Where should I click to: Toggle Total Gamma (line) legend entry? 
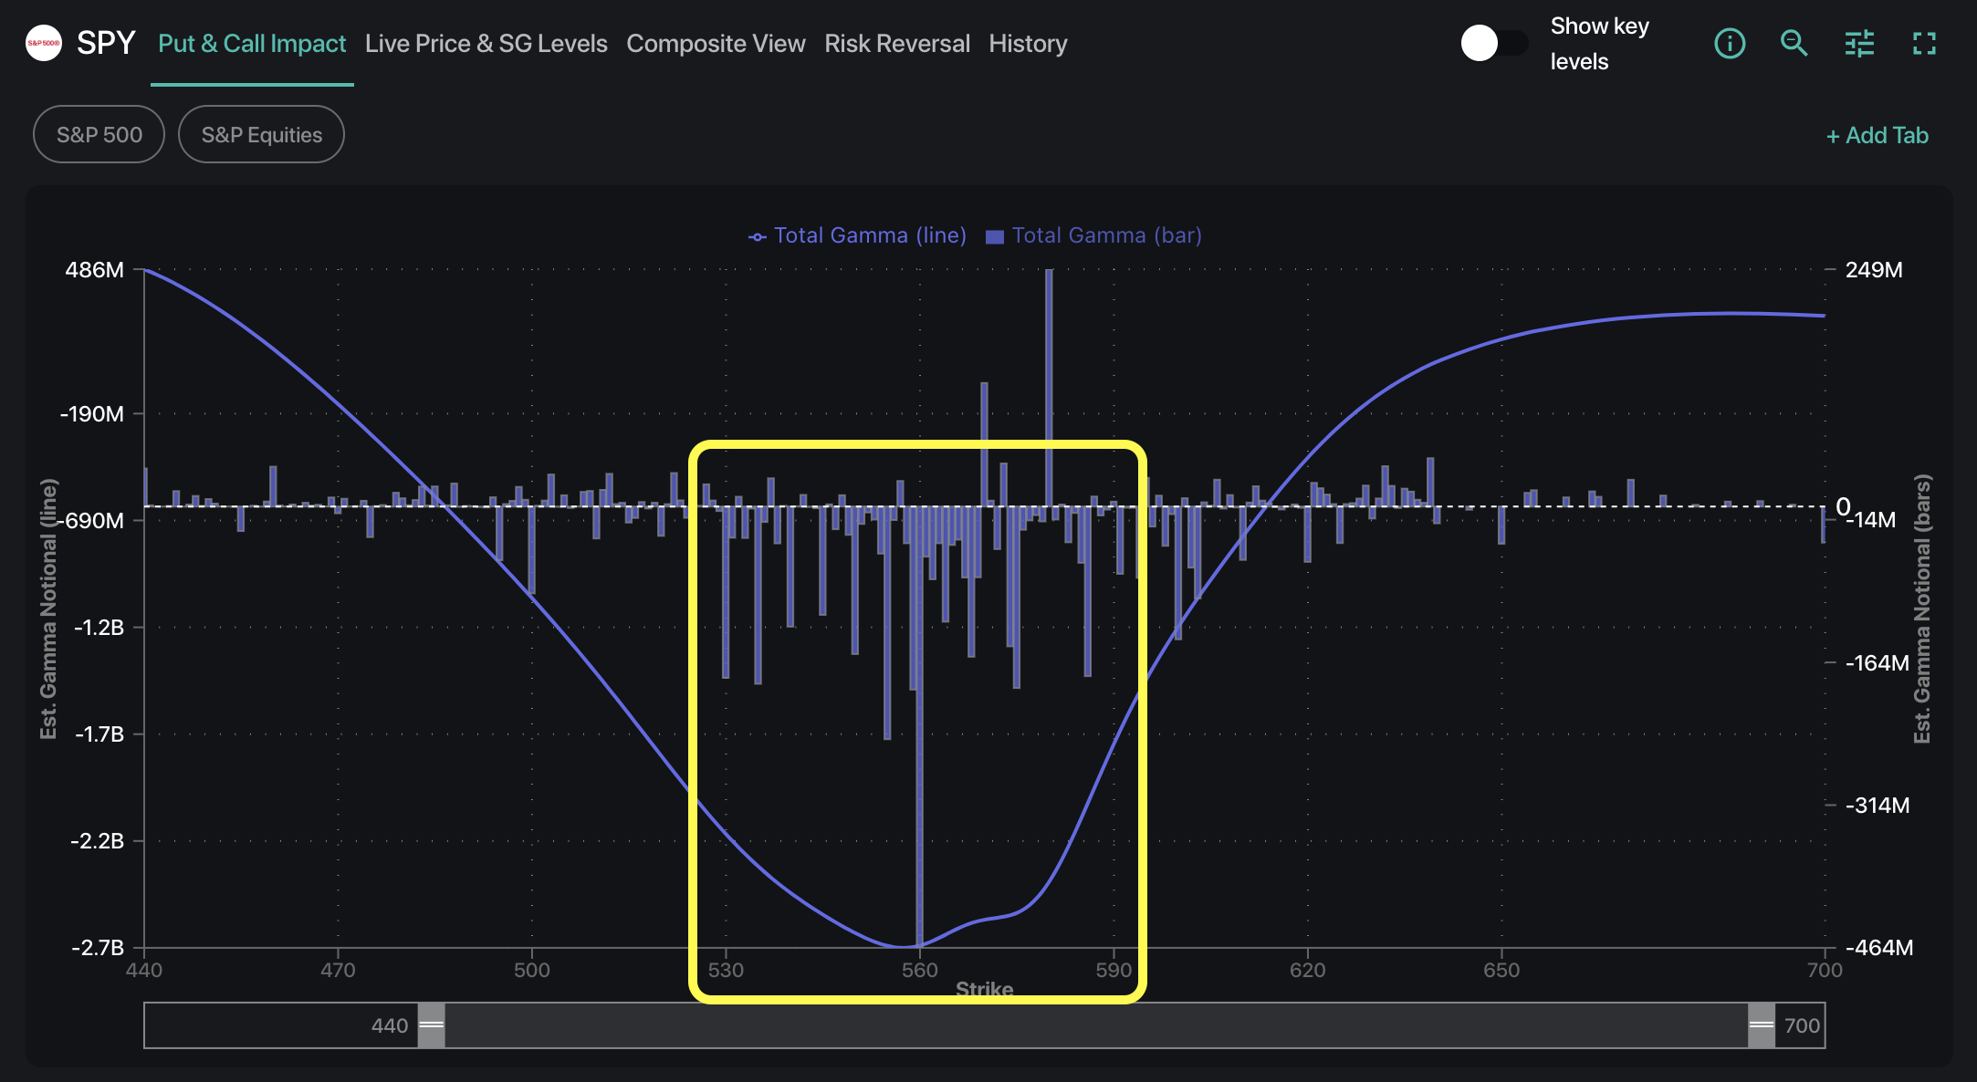pos(857,235)
